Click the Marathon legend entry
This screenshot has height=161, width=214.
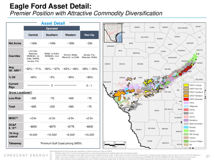(190, 120)
